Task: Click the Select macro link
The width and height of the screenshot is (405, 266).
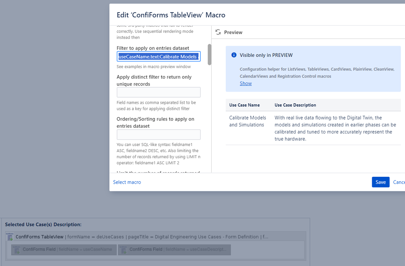Action: (127, 182)
